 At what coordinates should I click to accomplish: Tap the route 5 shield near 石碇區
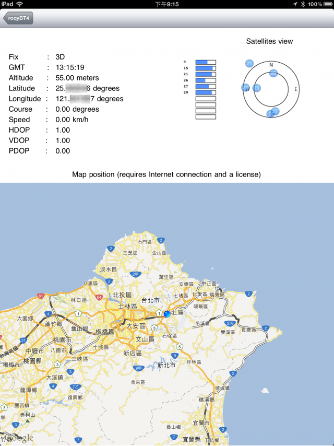pyautogui.click(x=179, y=346)
